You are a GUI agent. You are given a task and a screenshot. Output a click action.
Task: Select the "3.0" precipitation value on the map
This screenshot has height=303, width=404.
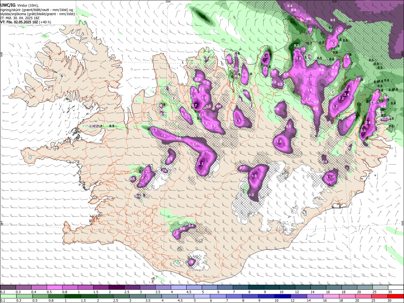pos(363,131)
